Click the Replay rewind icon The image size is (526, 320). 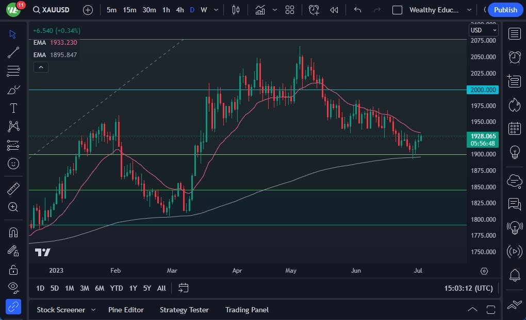[x=334, y=10]
